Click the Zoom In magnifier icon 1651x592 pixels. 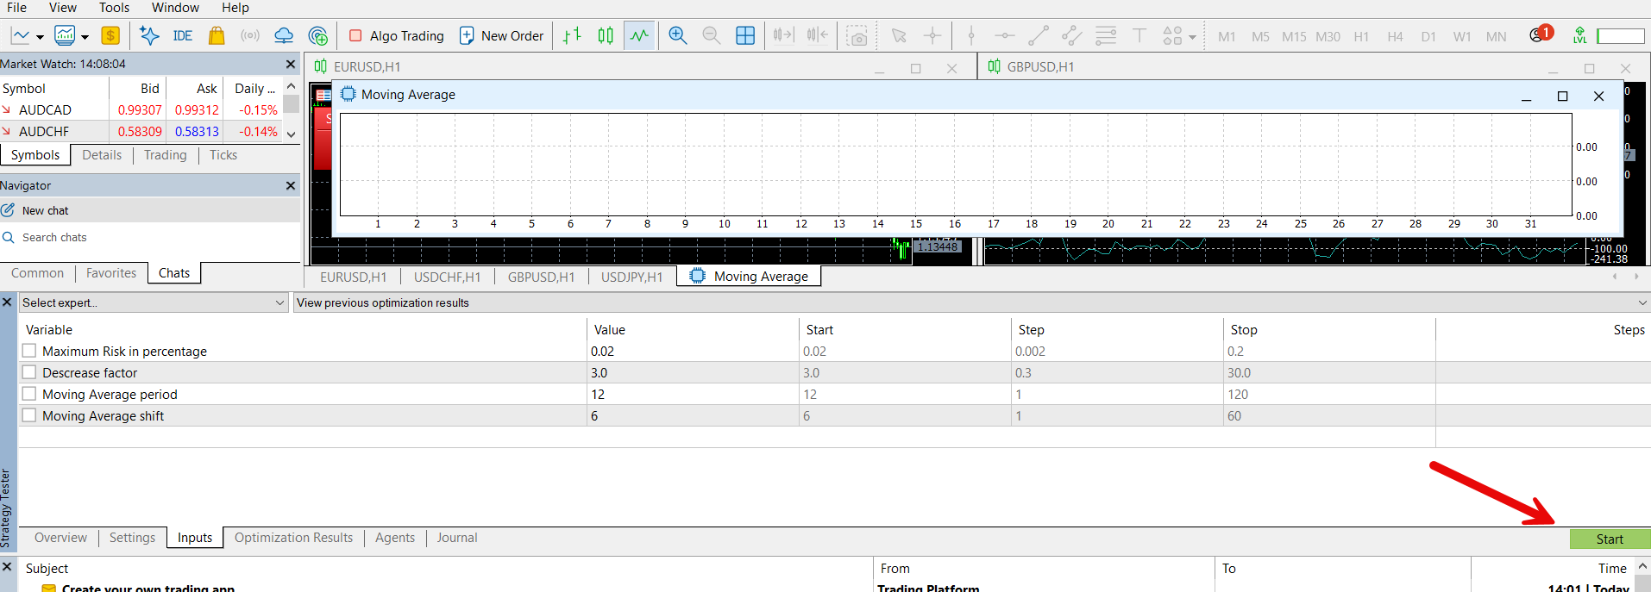tap(678, 35)
